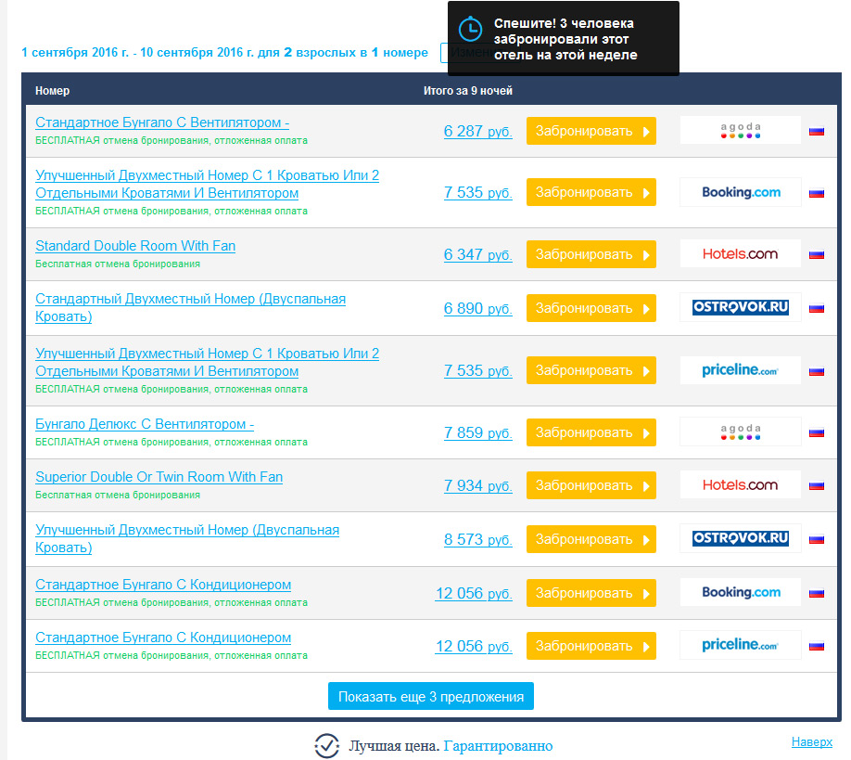Screen dimensions: 851x760
Task: Open the Hotels.com logo beside Standard Double Room With Fan
Action: click(x=741, y=253)
